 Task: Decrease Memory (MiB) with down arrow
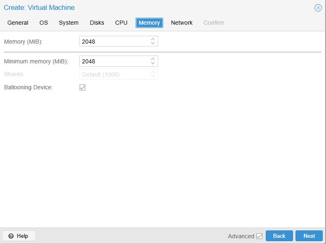[x=153, y=43]
